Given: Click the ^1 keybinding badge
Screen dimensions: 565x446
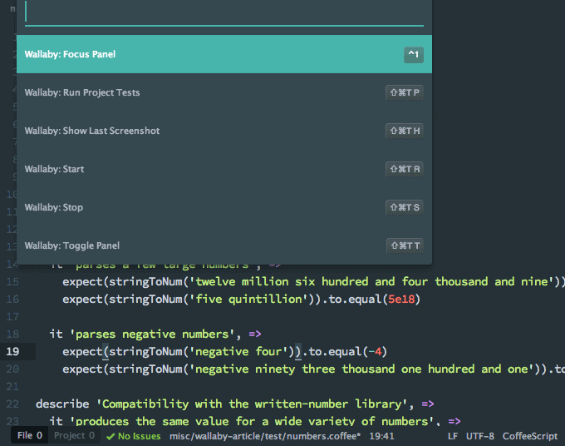Looking at the screenshot, I should [x=413, y=55].
